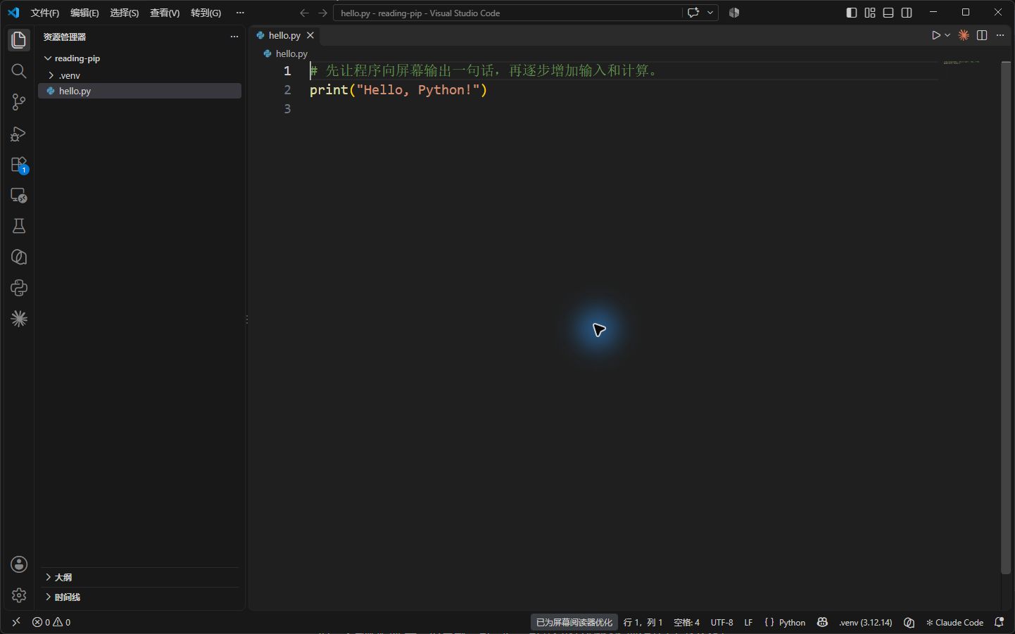Open remote window indicator in status bar
Screen dimensions: 1015x634
(x=16, y=622)
